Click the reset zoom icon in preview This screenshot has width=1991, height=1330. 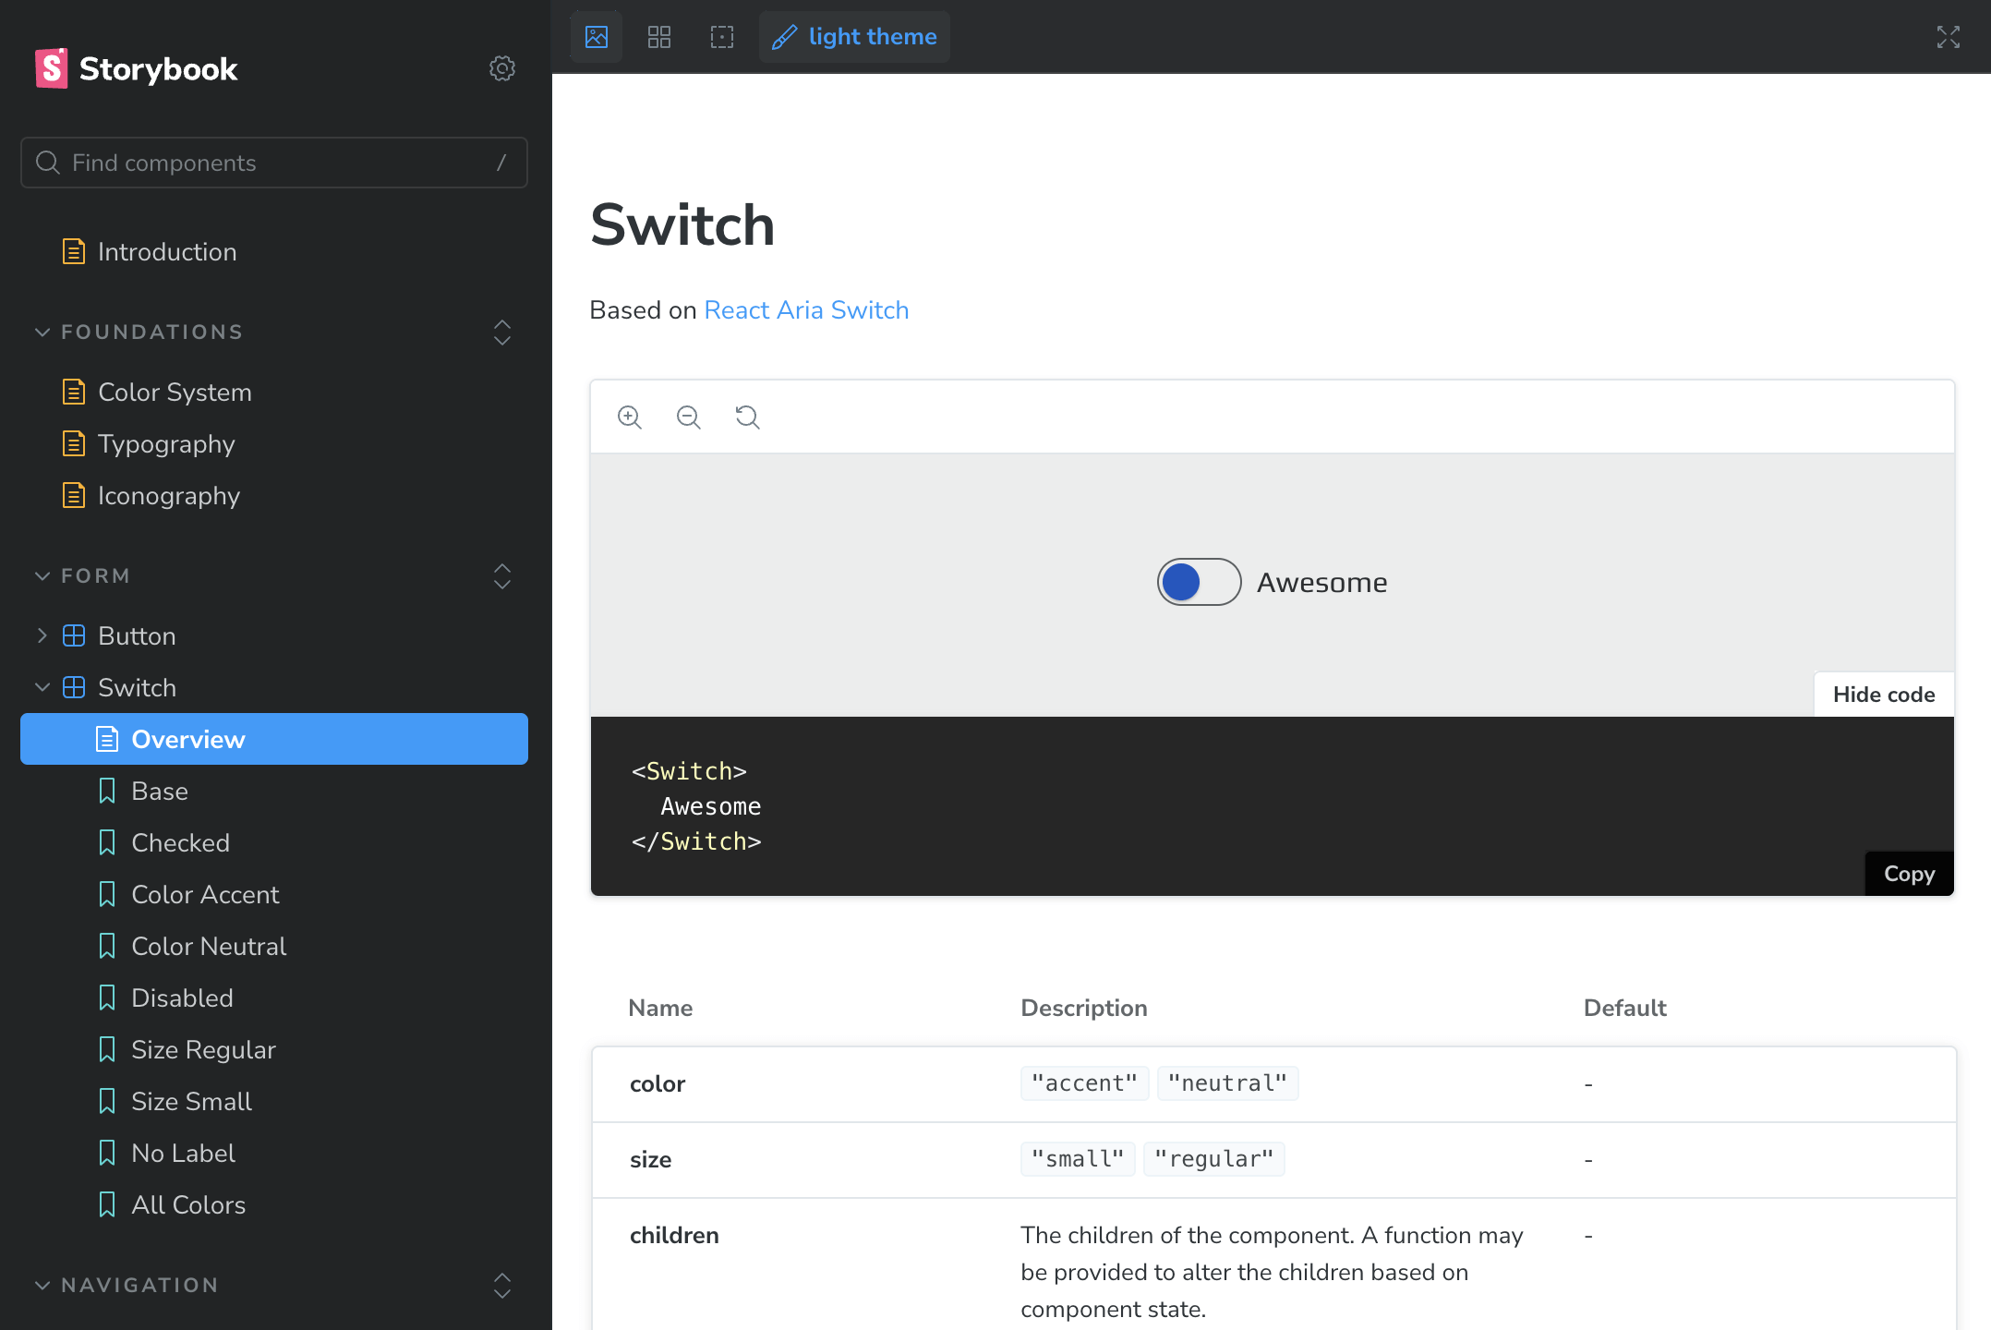coord(749,417)
